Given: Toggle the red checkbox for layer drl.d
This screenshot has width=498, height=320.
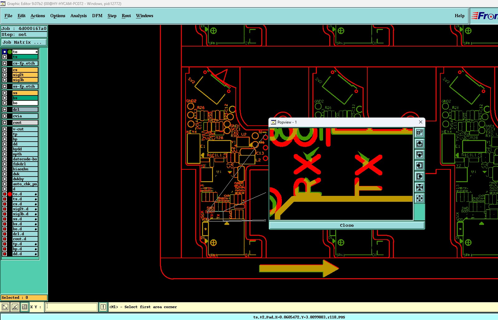Looking at the screenshot, I should pos(5,234).
